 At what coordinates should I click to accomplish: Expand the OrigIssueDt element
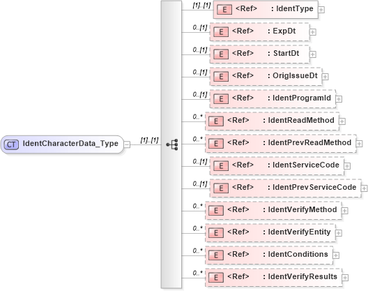[325, 77]
